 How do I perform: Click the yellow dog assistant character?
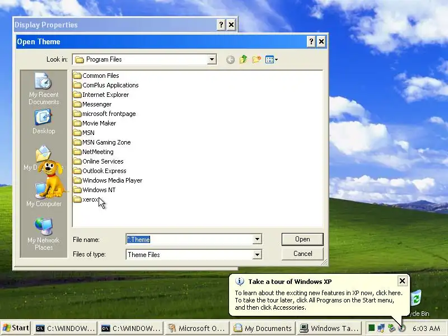(52, 179)
